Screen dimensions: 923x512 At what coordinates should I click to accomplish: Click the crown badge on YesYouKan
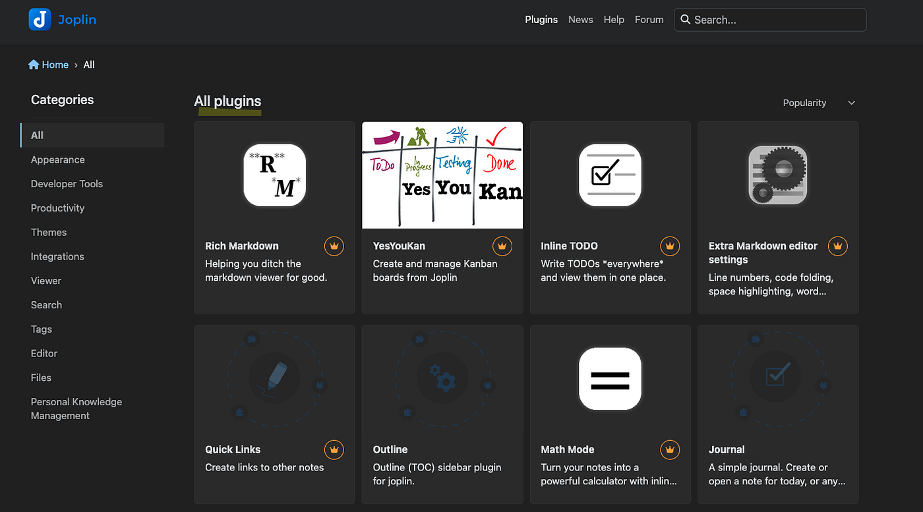click(502, 246)
